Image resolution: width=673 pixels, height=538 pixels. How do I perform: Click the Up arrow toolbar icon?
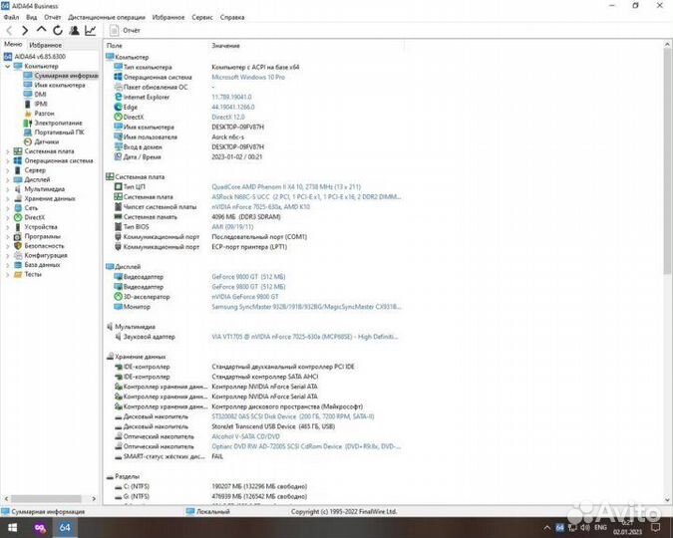click(x=42, y=31)
